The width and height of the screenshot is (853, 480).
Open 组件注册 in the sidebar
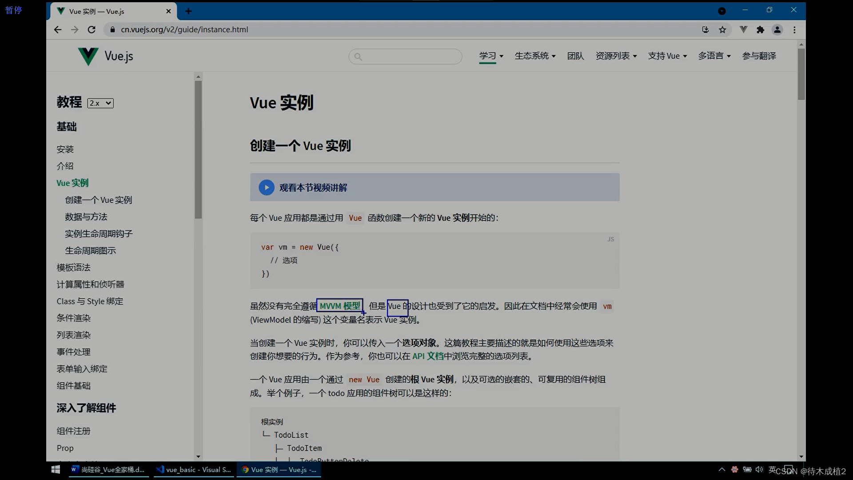click(73, 431)
